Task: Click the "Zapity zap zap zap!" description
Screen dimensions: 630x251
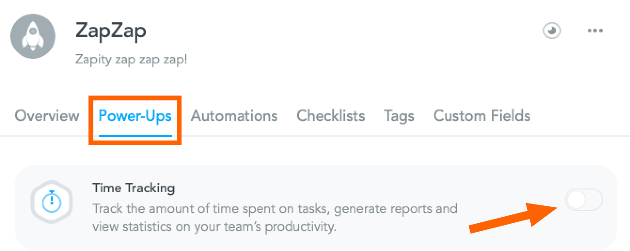Action: point(131,61)
